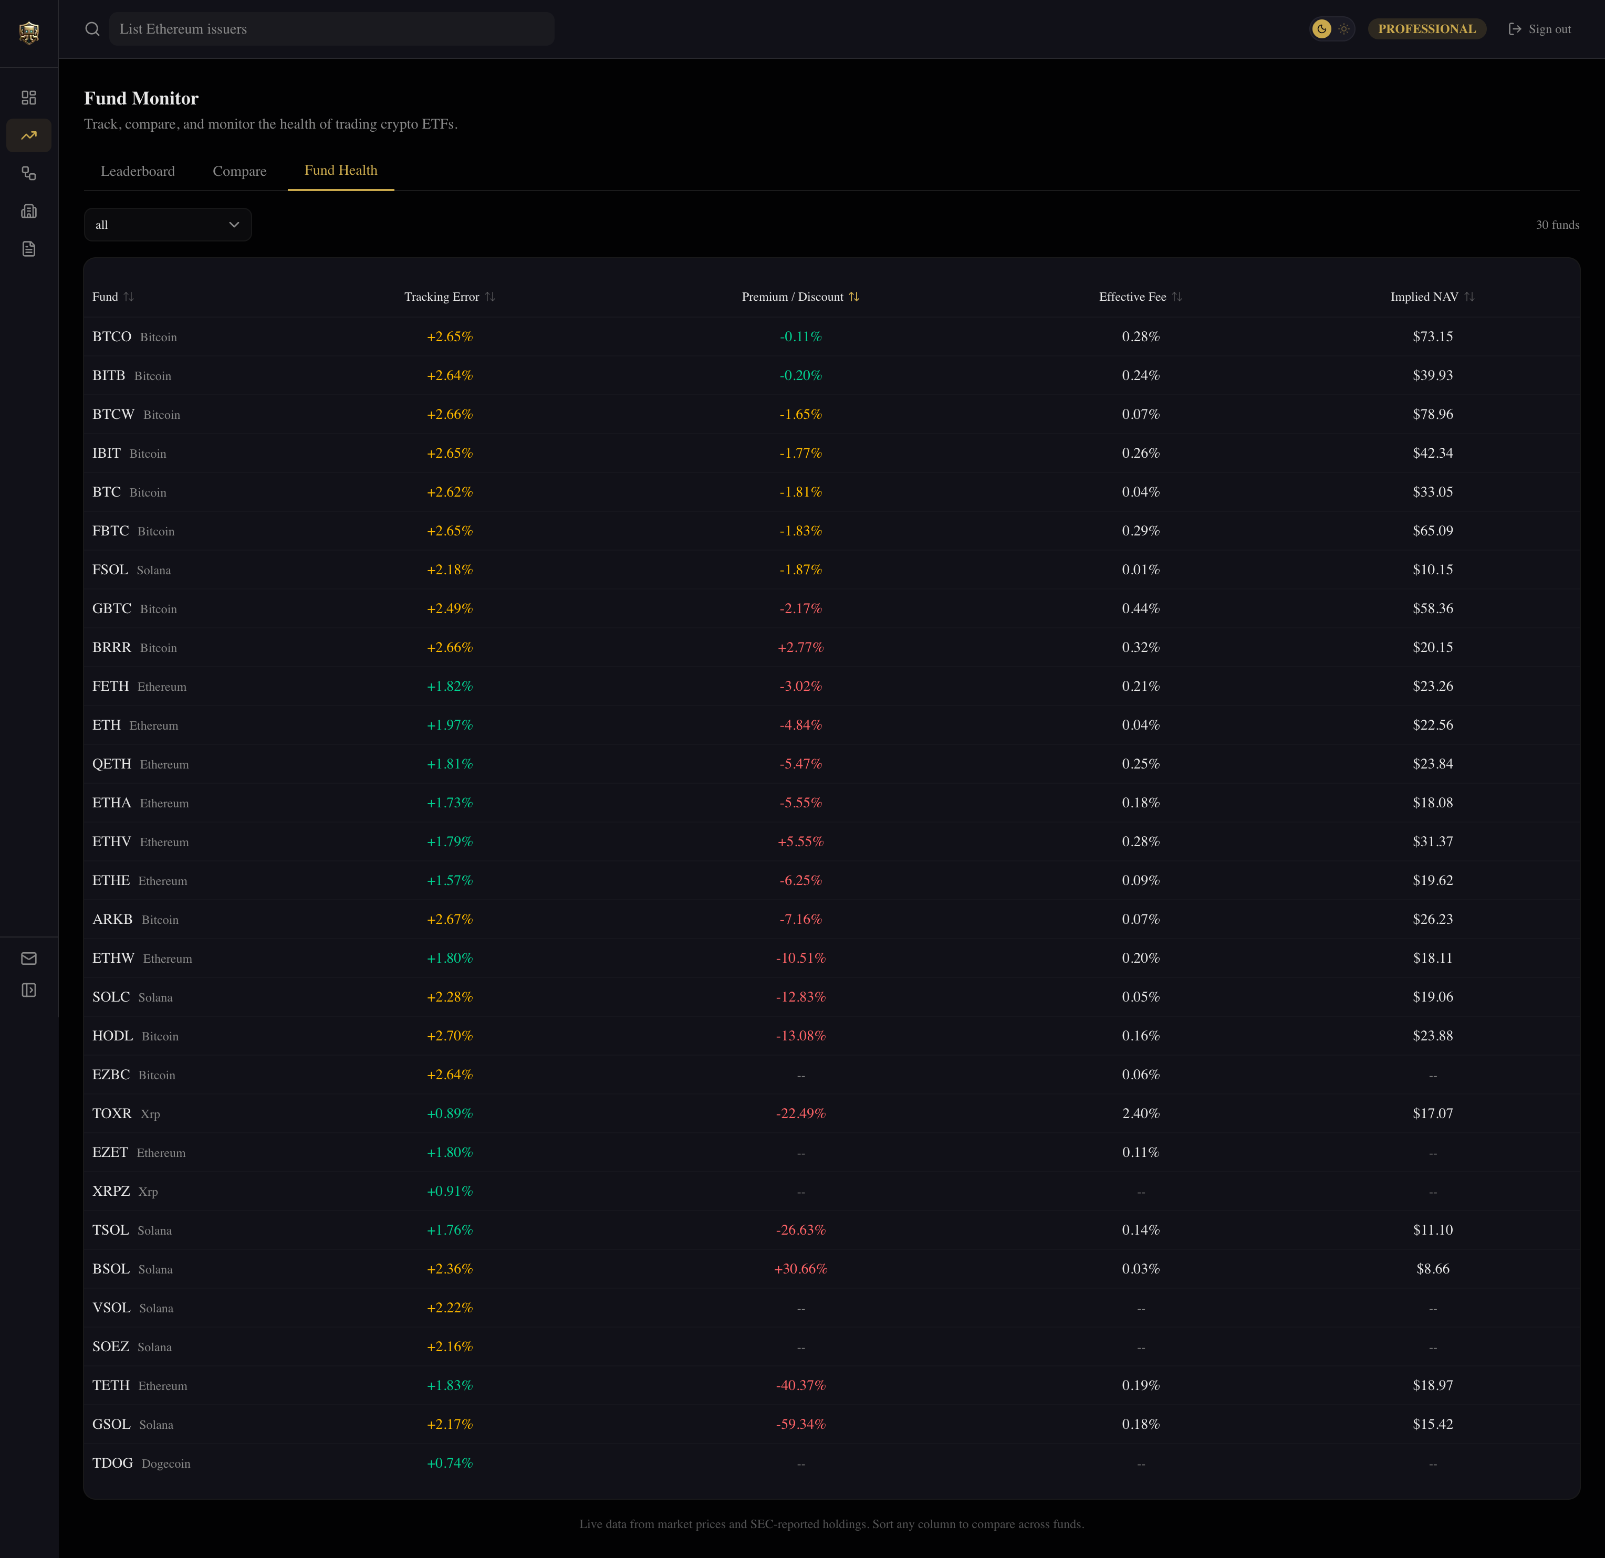The height and width of the screenshot is (1558, 1605).
Task: Click the +30.66% premium value for BSOL
Action: (800, 1269)
